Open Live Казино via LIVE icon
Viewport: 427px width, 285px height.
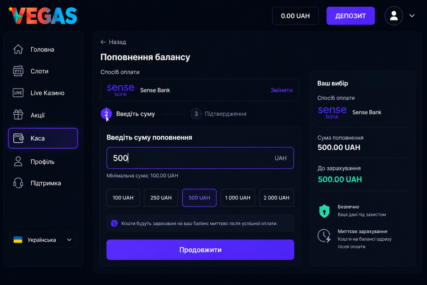18,93
